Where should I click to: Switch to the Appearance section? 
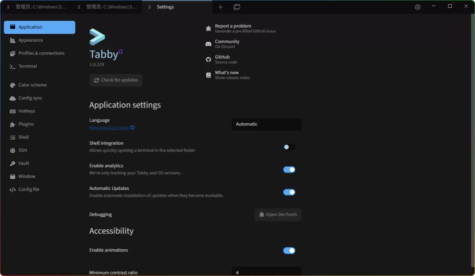[x=31, y=40]
